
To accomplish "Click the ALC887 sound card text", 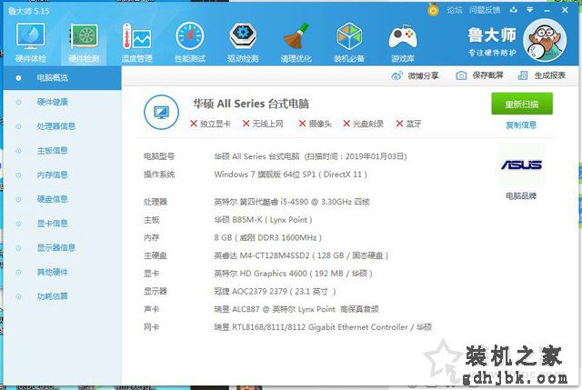I will tap(296, 309).
